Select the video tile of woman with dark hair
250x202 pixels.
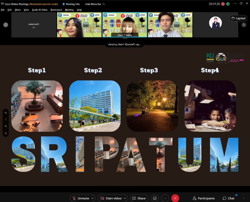[x=79, y=25]
